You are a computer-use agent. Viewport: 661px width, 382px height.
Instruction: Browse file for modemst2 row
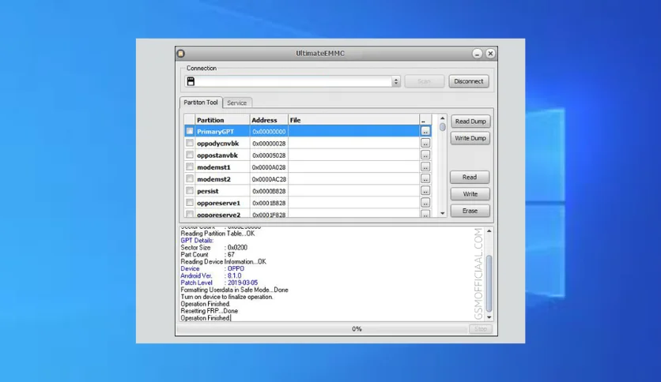click(x=425, y=179)
